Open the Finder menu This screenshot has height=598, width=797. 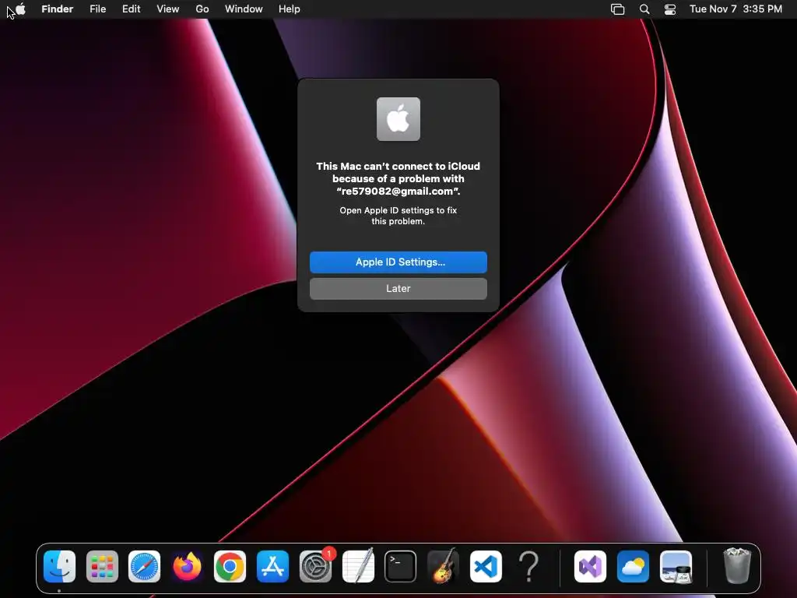(x=58, y=9)
